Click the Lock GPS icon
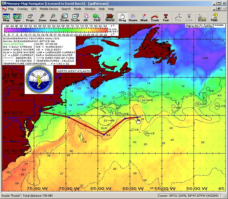The image size is (228, 199). 189,18
